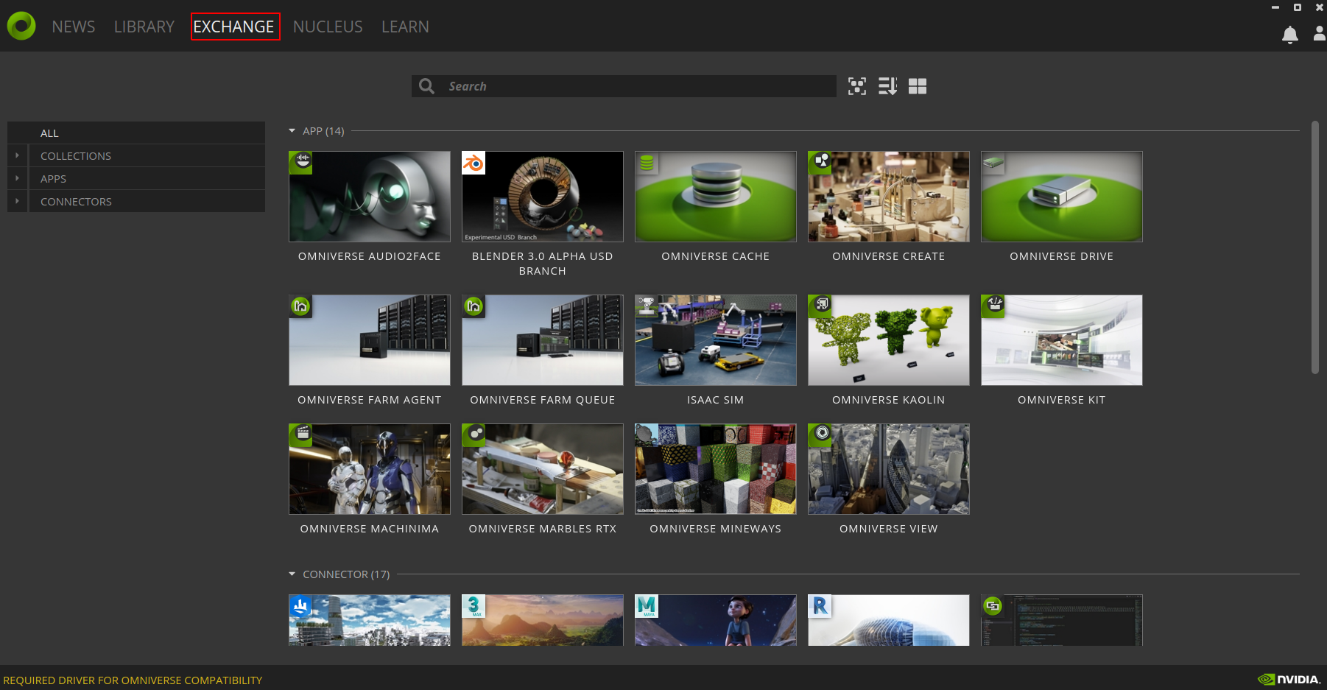Open Omniverse Farm Queue thumbnail

click(543, 340)
